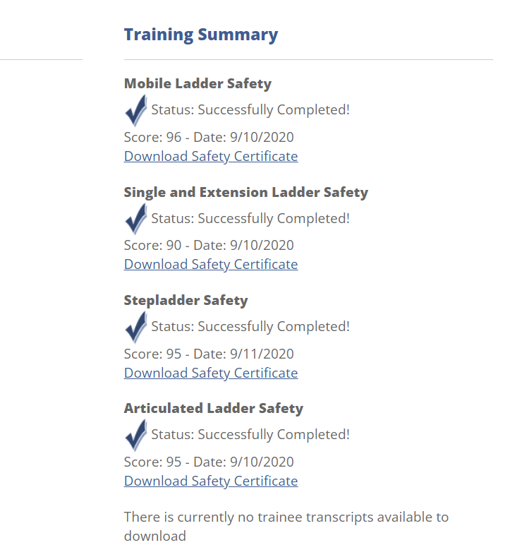The image size is (522, 557).
Task: Click the Articulated Ladder Safety course title
Action: pos(213,408)
